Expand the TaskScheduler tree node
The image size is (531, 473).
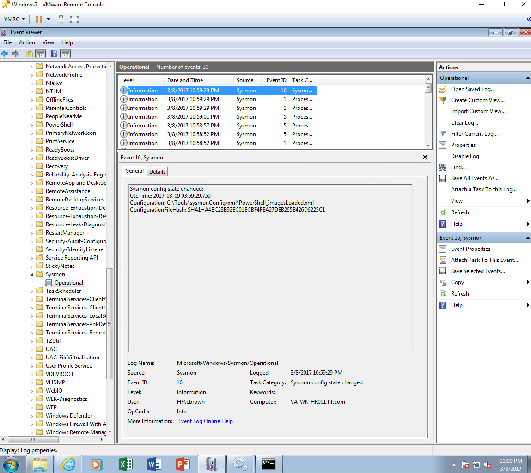coord(31,291)
